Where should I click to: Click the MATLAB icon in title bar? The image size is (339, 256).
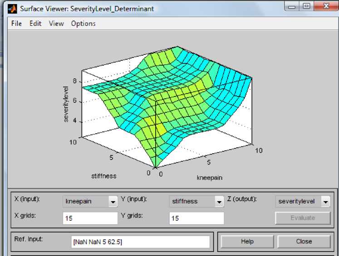[12, 9]
